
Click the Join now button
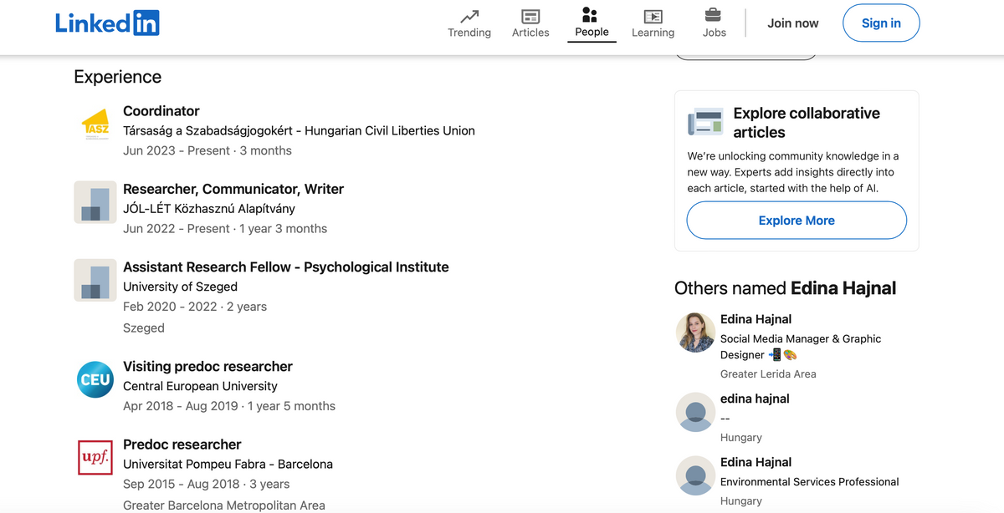click(793, 23)
